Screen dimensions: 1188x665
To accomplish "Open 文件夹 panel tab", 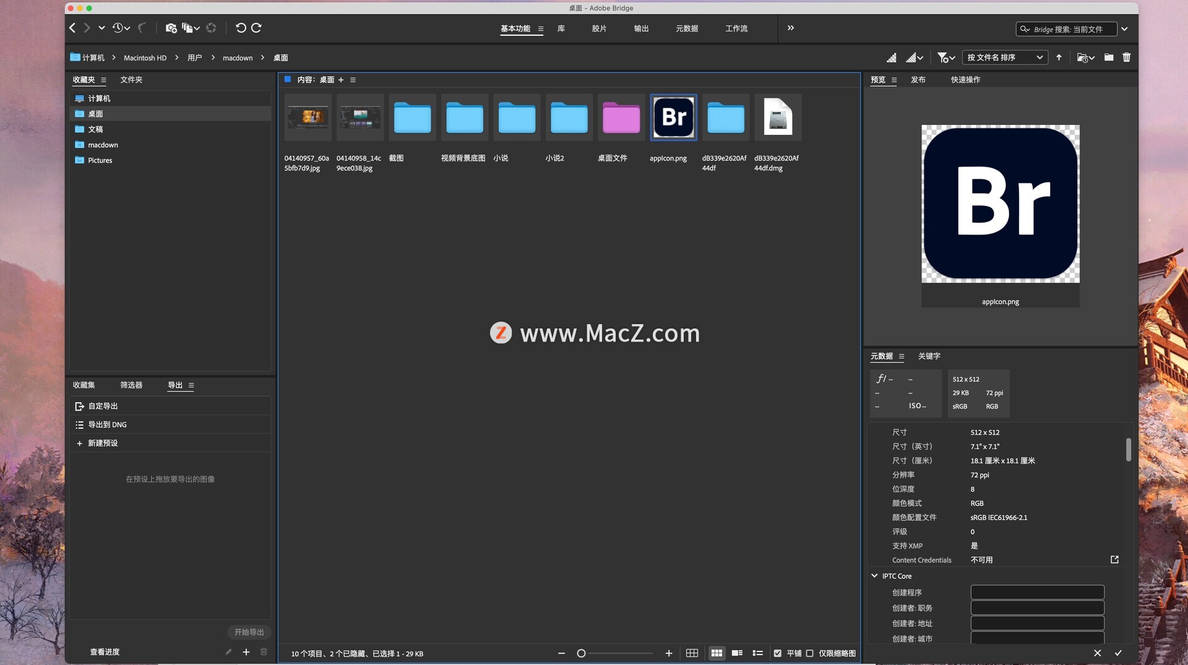I will (131, 80).
